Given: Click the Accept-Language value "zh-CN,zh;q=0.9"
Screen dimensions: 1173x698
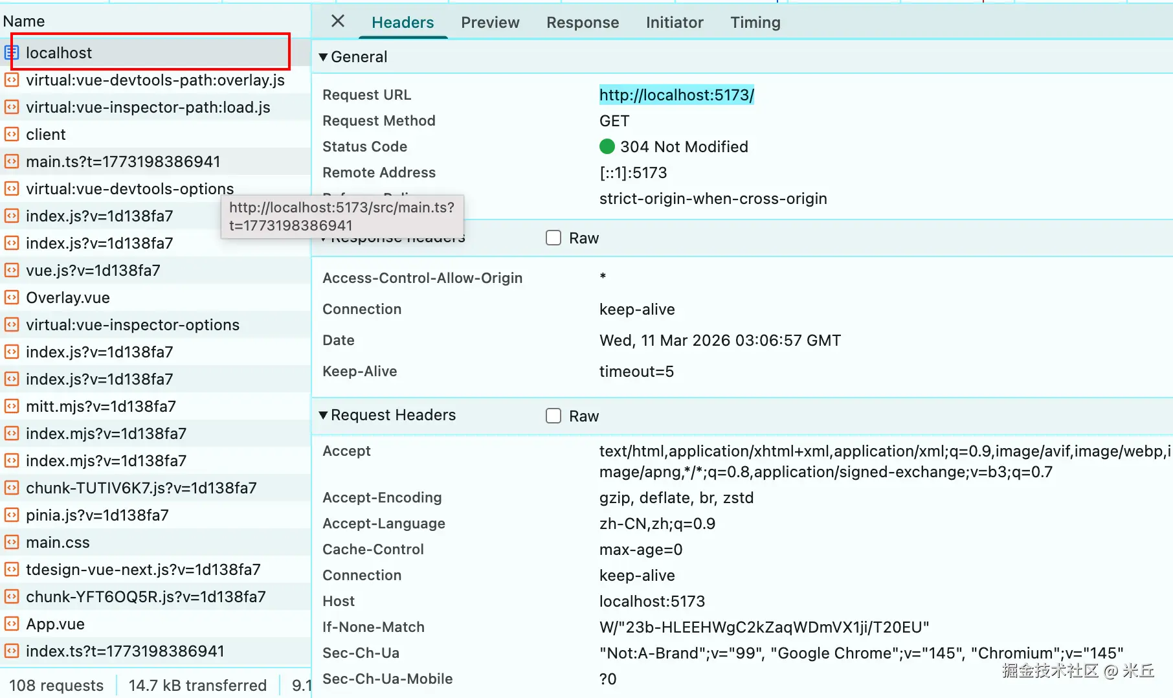Looking at the screenshot, I should click(658, 524).
